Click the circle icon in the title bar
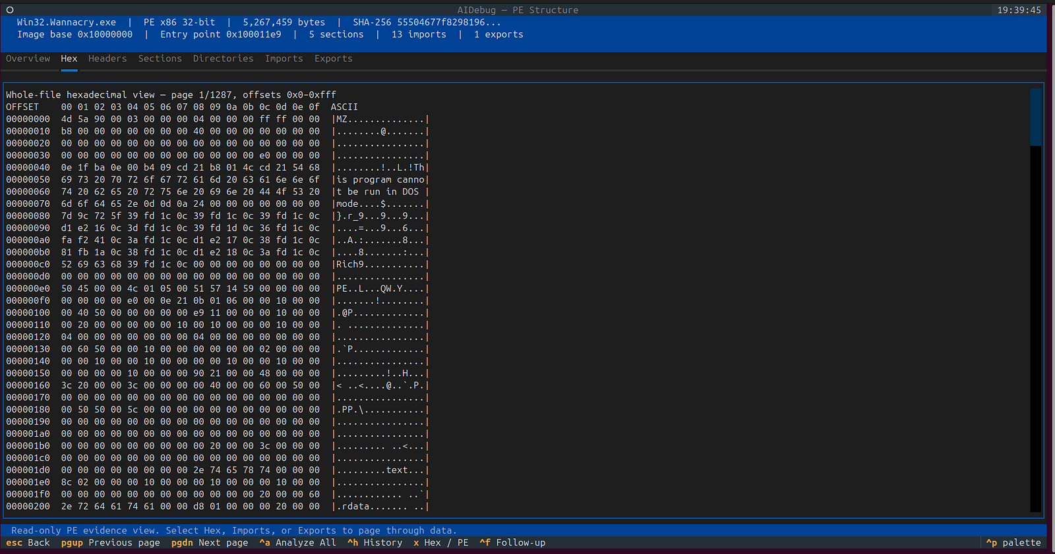The height and width of the screenshot is (554, 1055). tap(10, 10)
